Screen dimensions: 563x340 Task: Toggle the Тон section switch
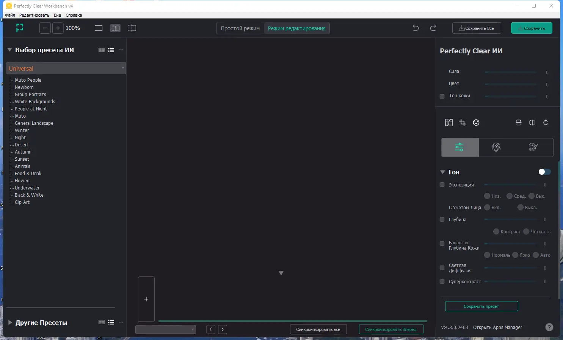pos(544,172)
